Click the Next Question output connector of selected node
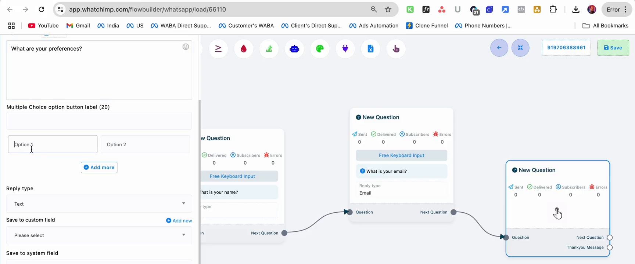 point(610,238)
